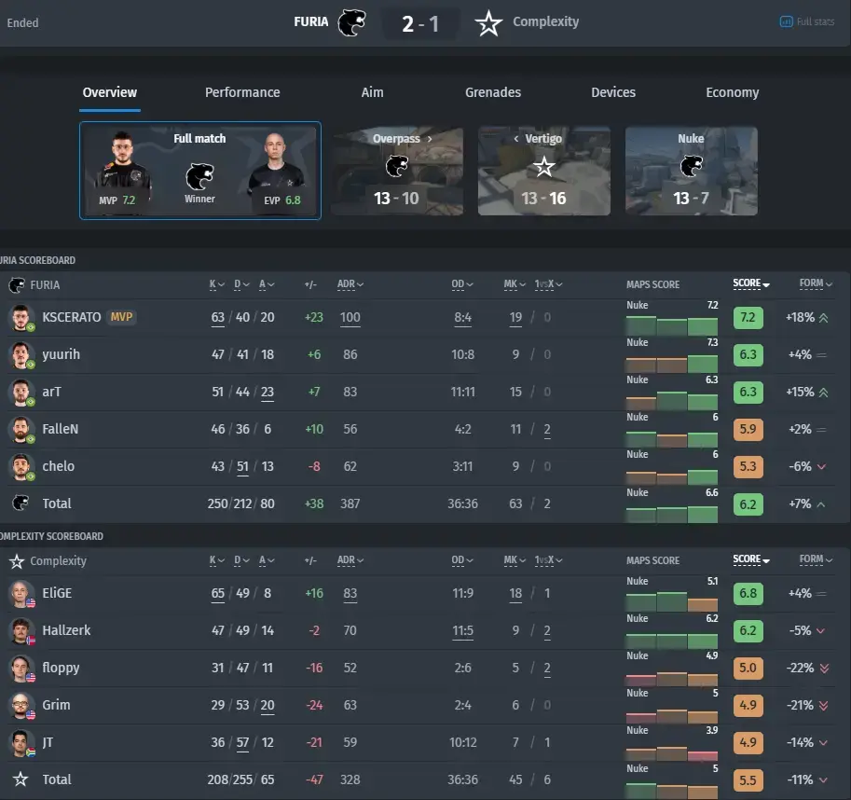This screenshot has width=851, height=800.
Task: Sort FURIA scoreboard by FORM
Action: point(816,283)
